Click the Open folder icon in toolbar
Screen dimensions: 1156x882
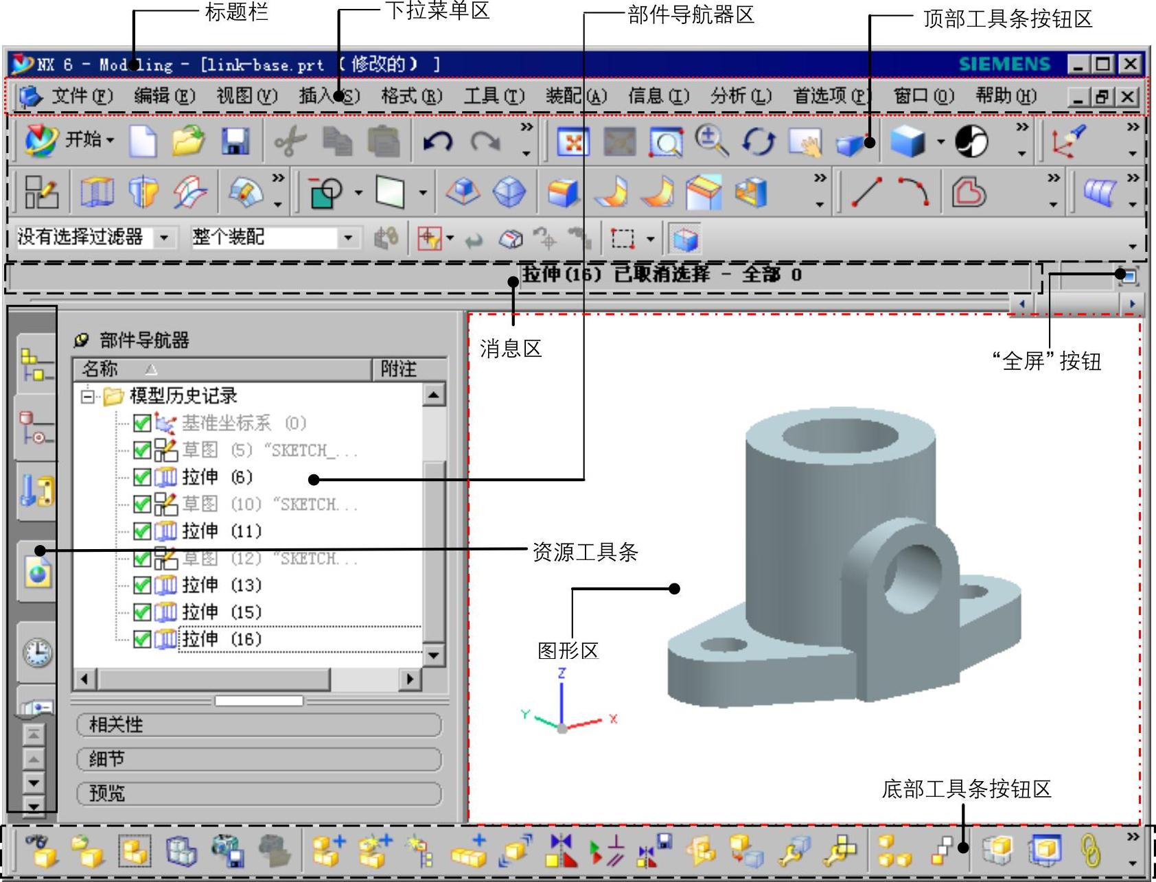click(x=188, y=141)
